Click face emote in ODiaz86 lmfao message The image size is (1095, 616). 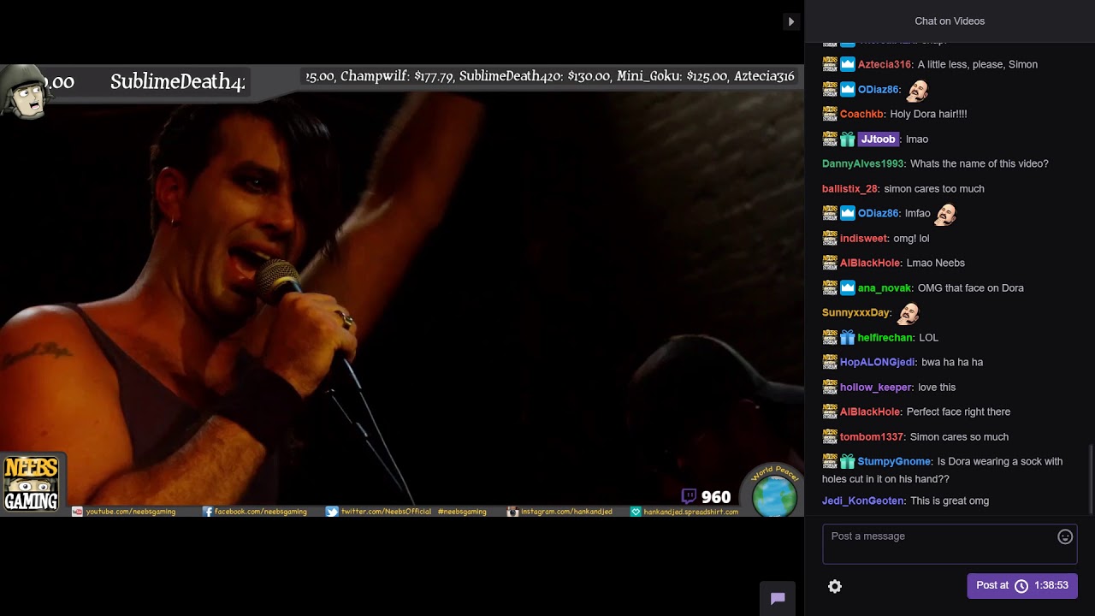pyautogui.click(x=945, y=213)
